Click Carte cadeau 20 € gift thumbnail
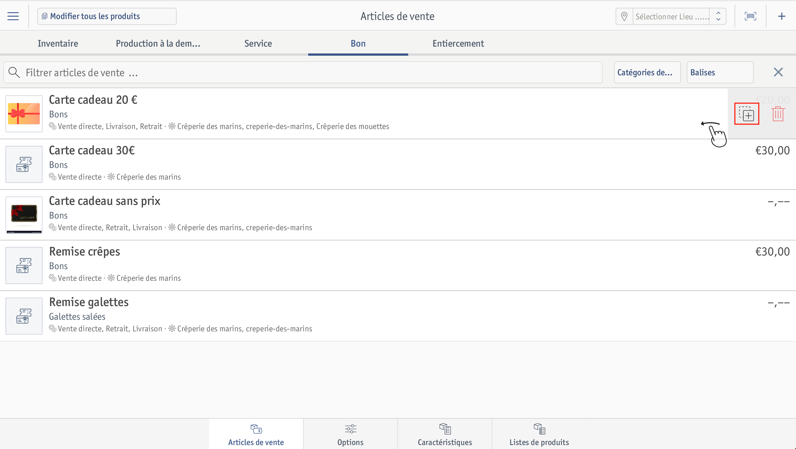796x449 pixels. (x=24, y=114)
